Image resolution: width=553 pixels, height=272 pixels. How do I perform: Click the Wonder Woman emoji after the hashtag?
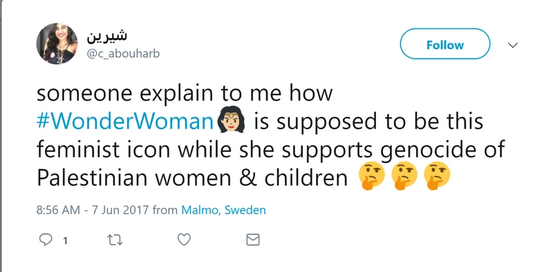(232, 122)
